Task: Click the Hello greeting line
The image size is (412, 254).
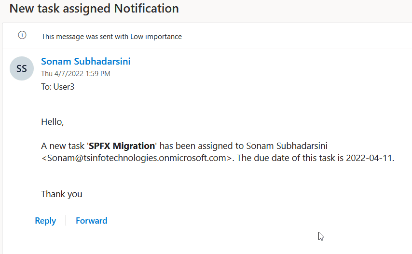Action: pos(53,122)
